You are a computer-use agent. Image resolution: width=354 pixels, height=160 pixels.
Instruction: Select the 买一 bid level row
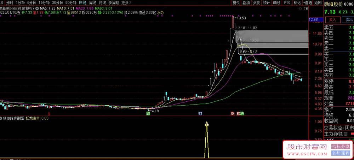(x=339, y=54)
